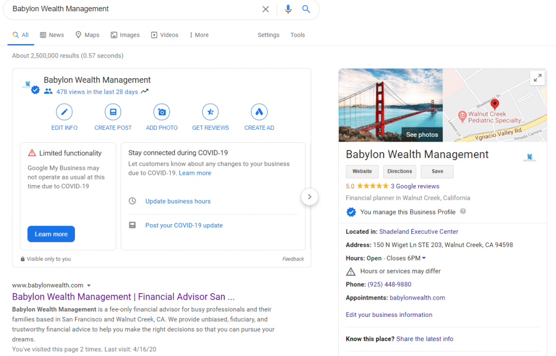The width and height of the screenshot is (556, 356).
Task: Click the red map pin marker
Action: (495, 104)
